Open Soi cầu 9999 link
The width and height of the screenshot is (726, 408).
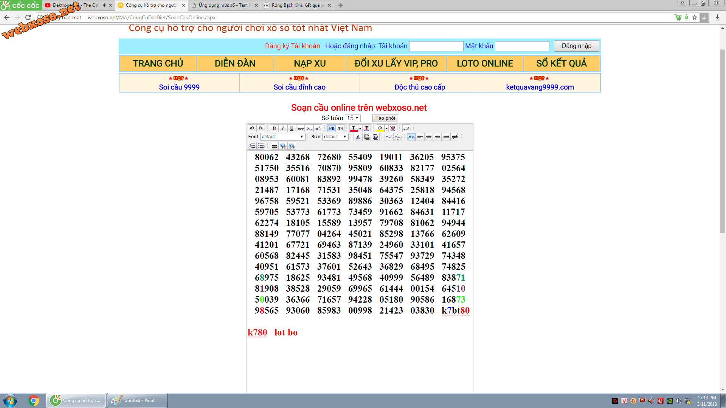[x=179, y=87]
